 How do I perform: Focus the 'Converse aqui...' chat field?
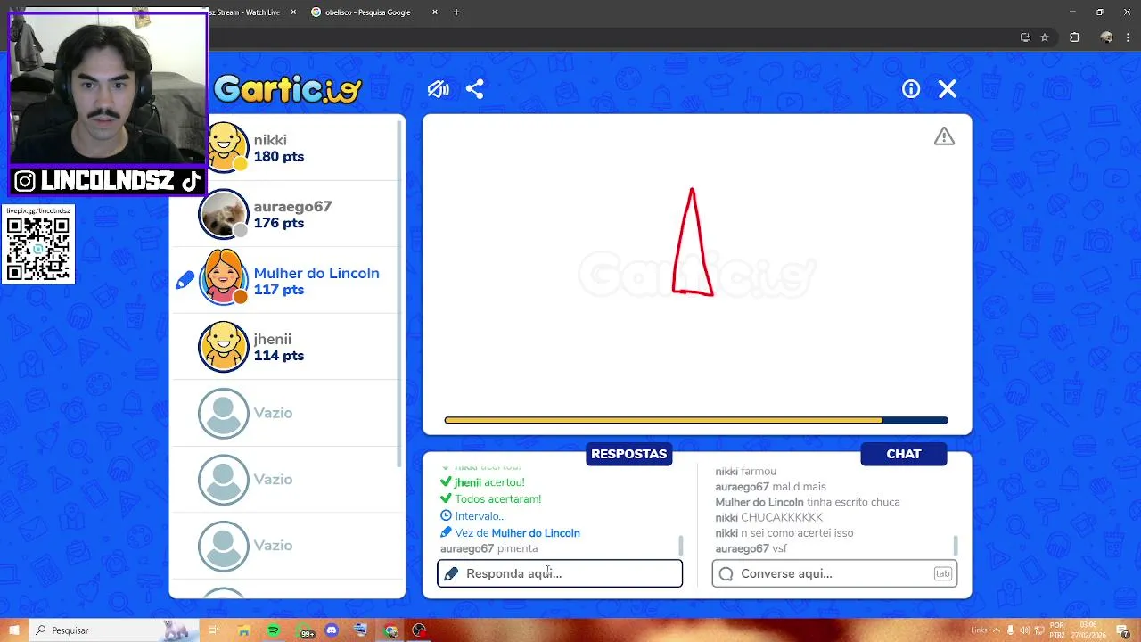(x=834, y=573)
